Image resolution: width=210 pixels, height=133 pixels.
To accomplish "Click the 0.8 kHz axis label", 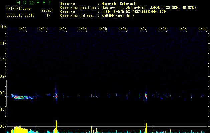I will [x=3, y=93].
